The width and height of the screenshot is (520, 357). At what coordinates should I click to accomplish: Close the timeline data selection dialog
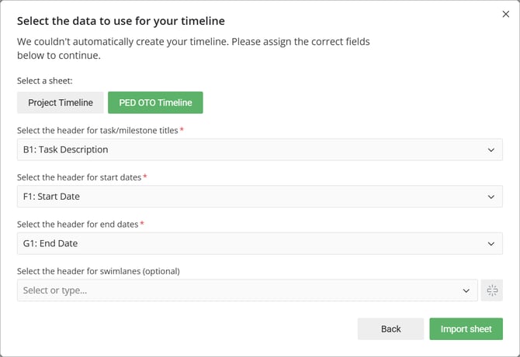505,14
